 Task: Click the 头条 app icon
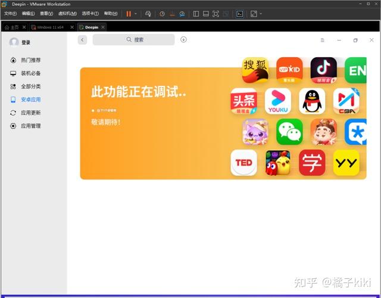click(x=243, y=101)
